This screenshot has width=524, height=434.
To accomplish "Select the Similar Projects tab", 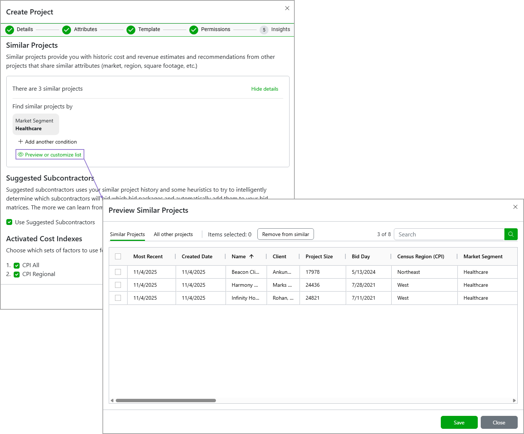I will (127, 234).
